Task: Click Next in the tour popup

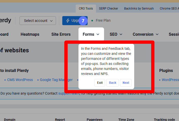Action: (126, 83)
